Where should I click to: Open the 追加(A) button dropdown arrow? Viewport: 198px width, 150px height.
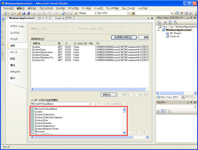click(x=116, y=95)
